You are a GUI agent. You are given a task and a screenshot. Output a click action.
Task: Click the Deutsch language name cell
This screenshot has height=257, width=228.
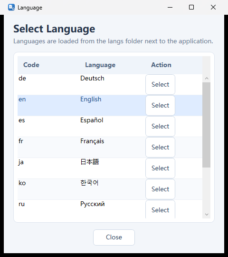point(113,85)
